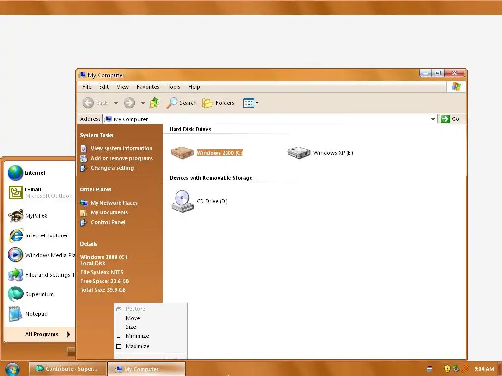Open My Network Places link

[114, 203]
